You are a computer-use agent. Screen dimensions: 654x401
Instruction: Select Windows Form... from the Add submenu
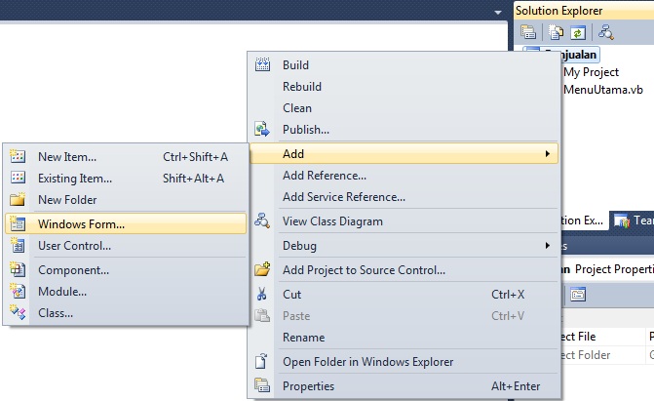pos(81,224)
